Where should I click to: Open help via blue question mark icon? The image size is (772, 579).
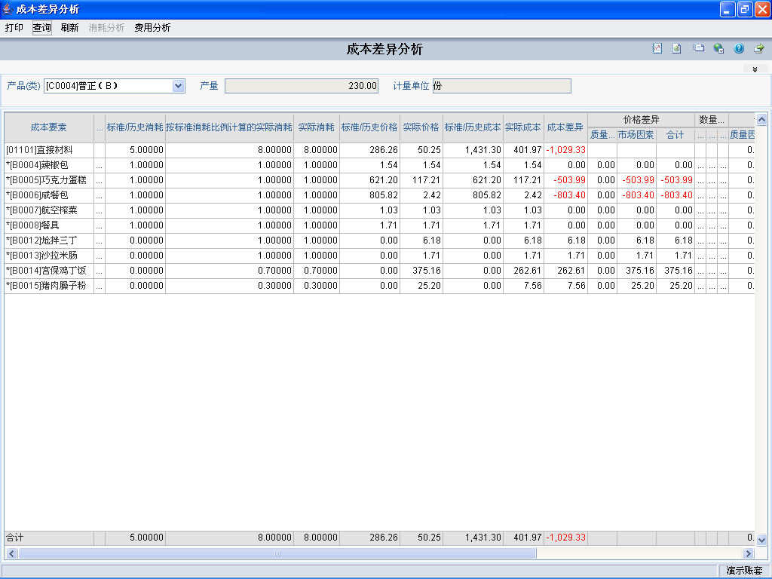click(739, 49)
